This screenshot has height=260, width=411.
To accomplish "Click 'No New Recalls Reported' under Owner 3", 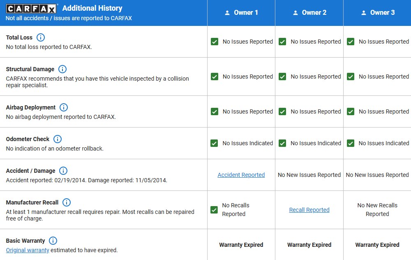I will tap(377, 210).
